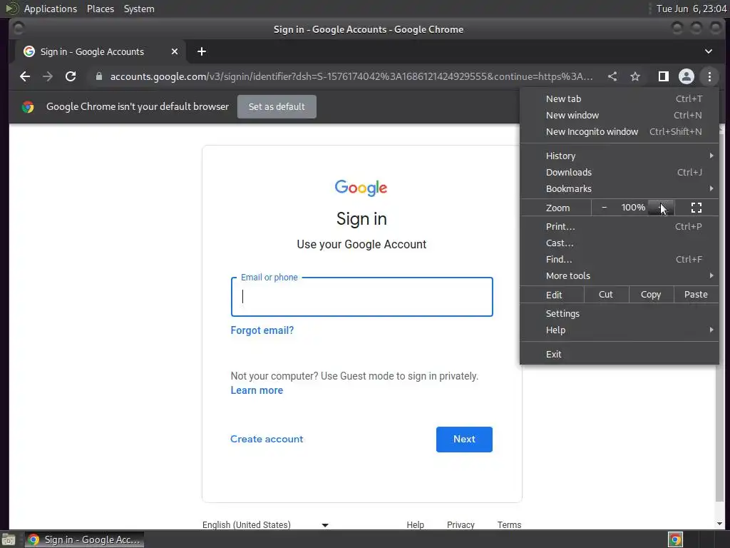The width and height of the screenshot is (730, 548).
Task: Choose Cast… from the menu
Action: [620, 243]
